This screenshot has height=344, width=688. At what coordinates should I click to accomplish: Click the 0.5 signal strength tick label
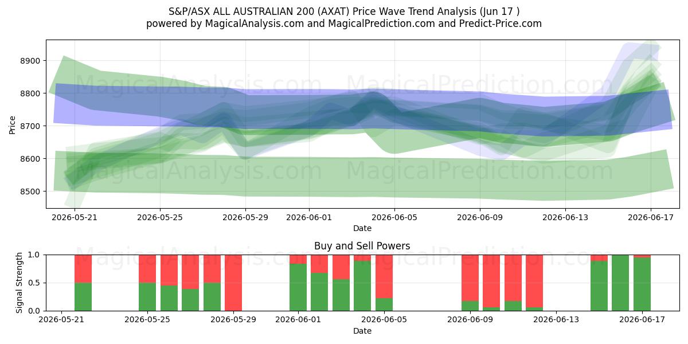pyautogui.click(x=36, y=283)
